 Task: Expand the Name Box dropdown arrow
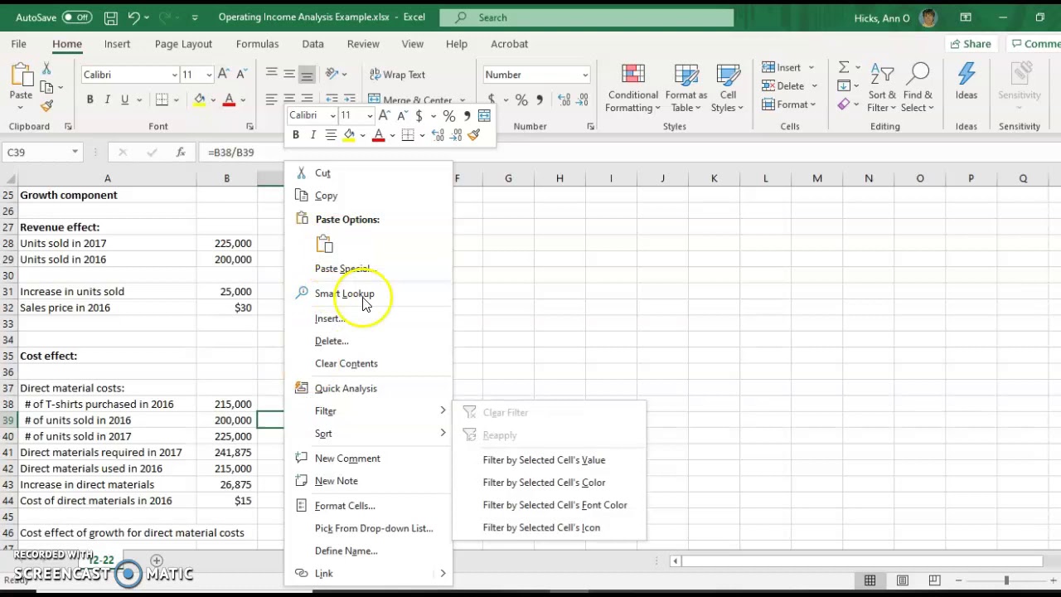point(75,153)
